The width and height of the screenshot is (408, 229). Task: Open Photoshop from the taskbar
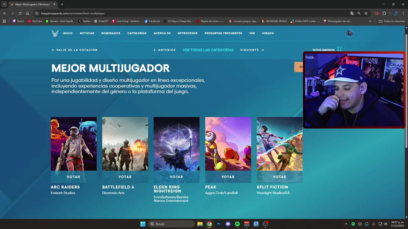click(x=219, y=224)
